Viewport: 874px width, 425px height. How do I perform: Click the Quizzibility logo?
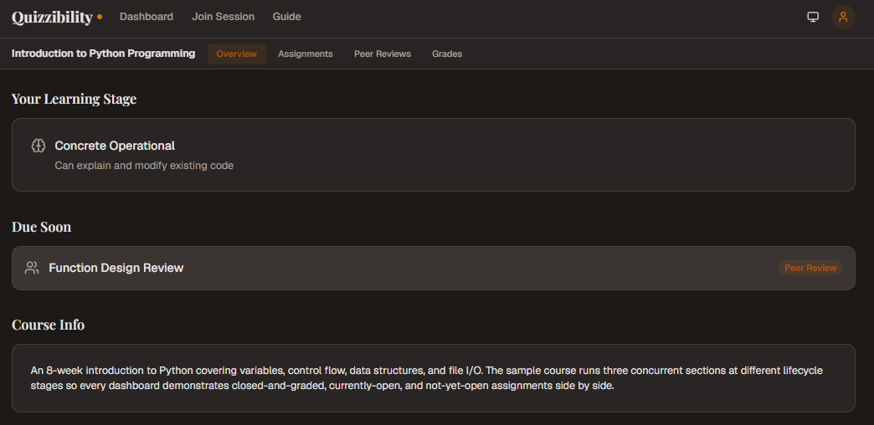(x=57, y=18)
